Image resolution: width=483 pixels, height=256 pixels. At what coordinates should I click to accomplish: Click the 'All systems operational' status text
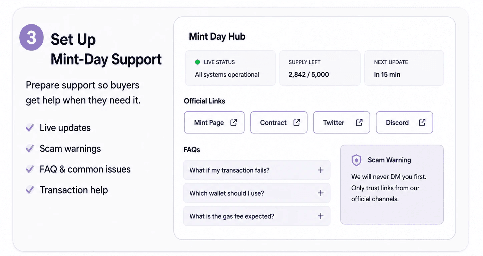[x=227, y=75]
